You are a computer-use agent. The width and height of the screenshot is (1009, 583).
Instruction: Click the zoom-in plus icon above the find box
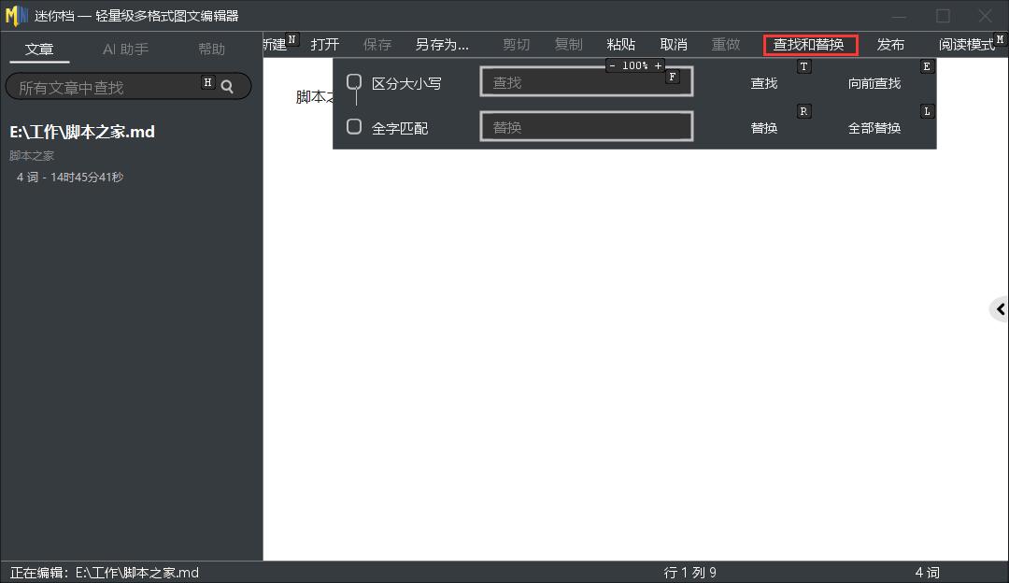coord(661,65)
